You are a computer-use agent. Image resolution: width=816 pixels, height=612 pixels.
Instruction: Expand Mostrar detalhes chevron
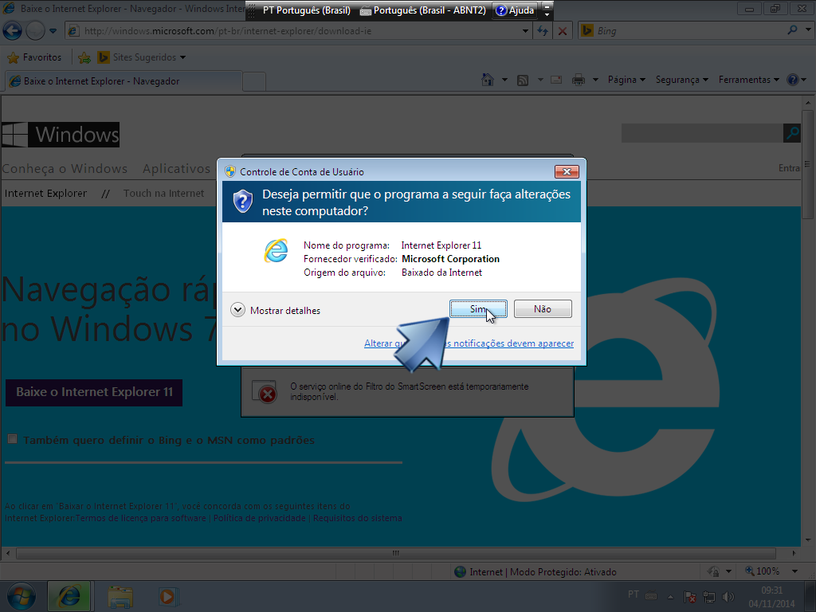point(237,310)
